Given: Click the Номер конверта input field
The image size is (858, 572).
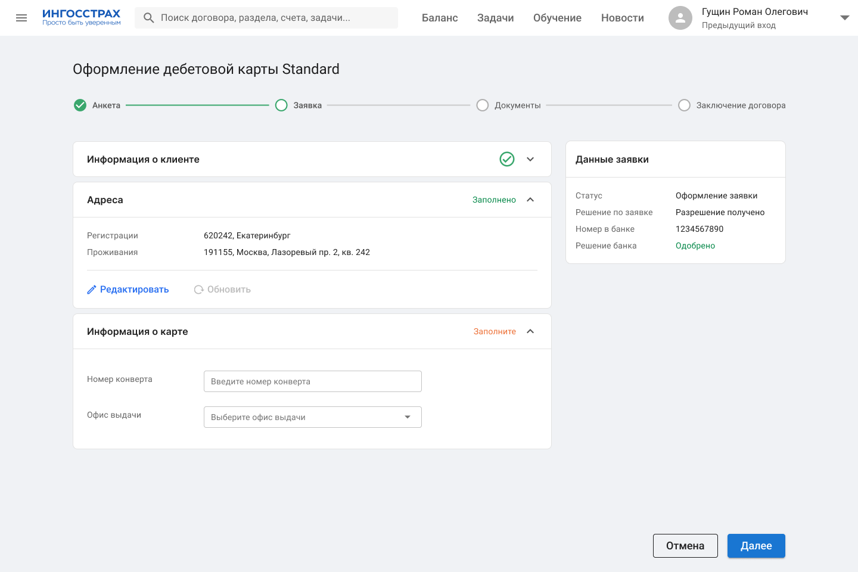Looking at the screenshot, I should (312, 381).
